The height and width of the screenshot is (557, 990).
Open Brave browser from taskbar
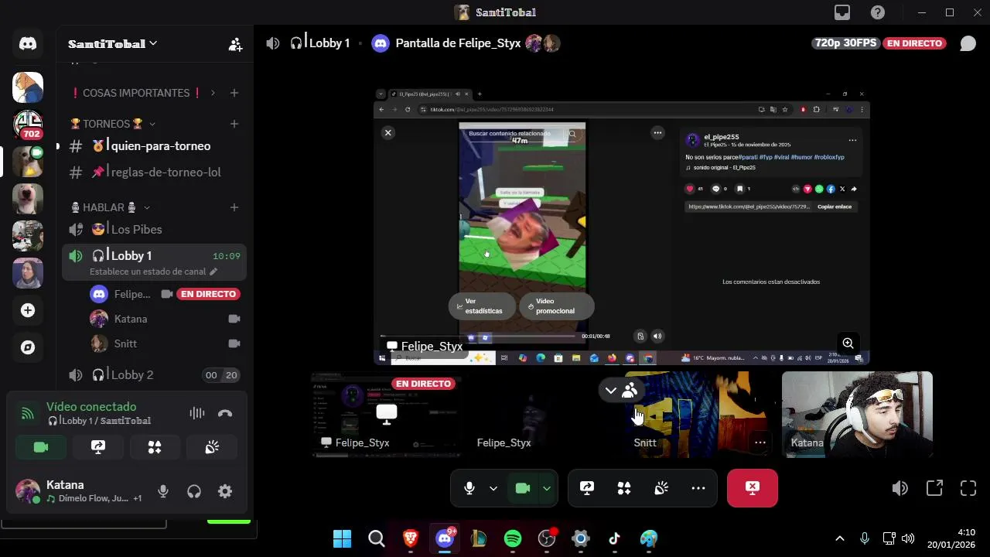coord(411,538)
